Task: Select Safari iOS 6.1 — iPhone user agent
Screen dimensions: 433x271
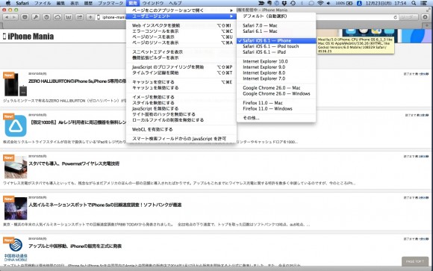Action: 276,40
